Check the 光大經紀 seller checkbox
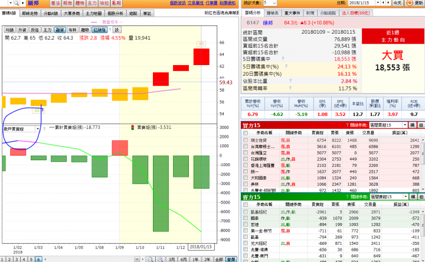This screenshot has height=262, width=425. pyautogui.click(x=246, y=243)
